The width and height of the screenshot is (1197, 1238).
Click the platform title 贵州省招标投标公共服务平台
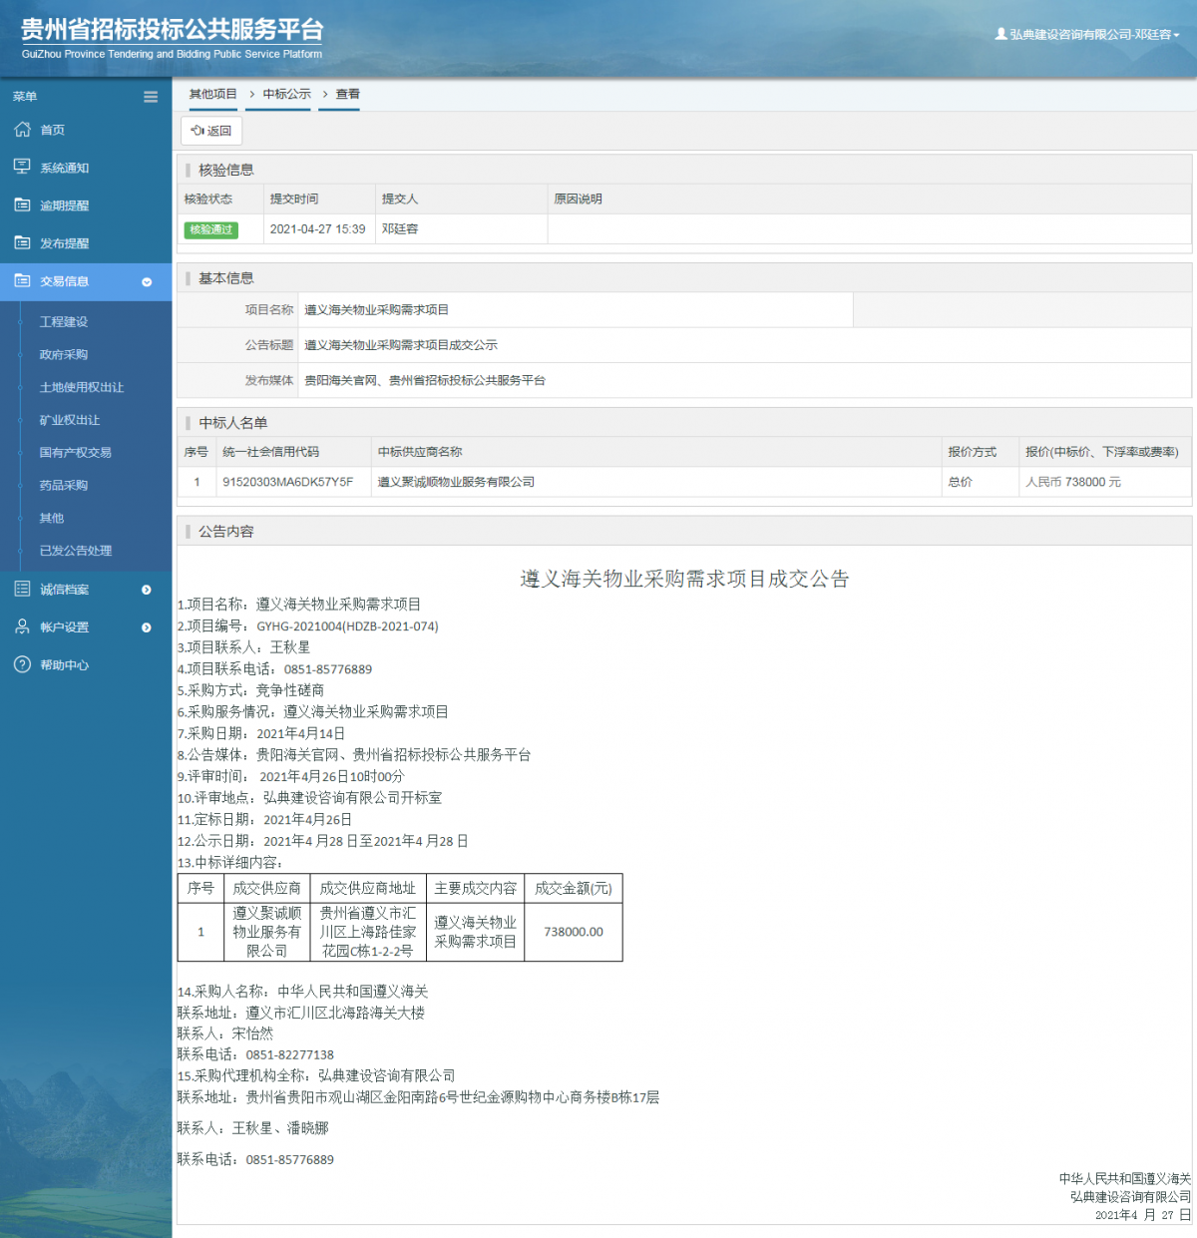(173, 29)
